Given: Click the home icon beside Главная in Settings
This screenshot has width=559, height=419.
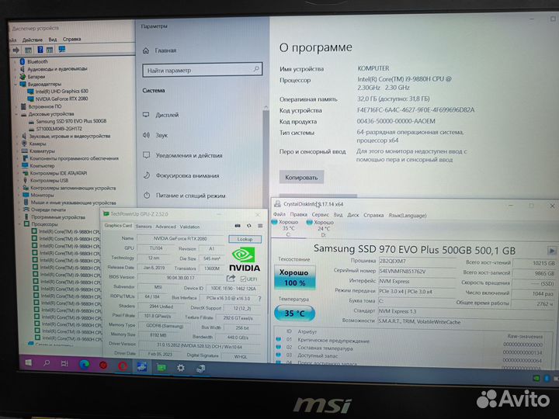Looking at the screenshot, I should [146, 50].
